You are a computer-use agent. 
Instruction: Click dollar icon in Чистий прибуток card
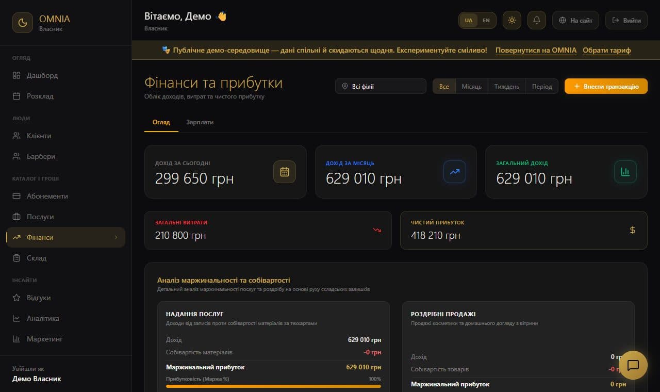pos(633,230)
